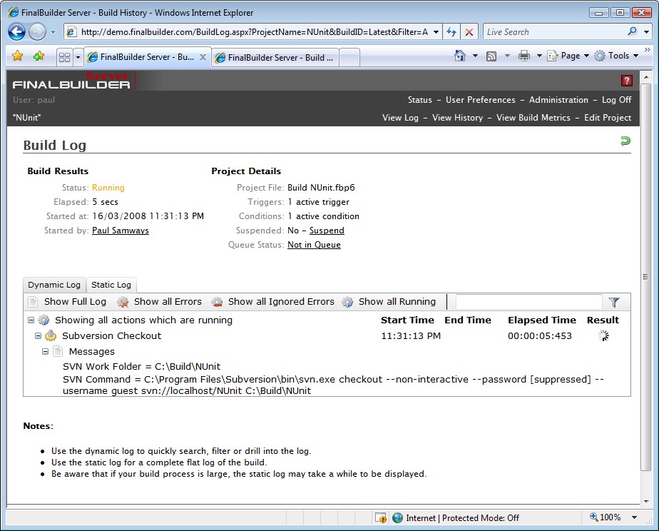
Task: Click the browser Forward arrow button
Action: click(37, 31)
